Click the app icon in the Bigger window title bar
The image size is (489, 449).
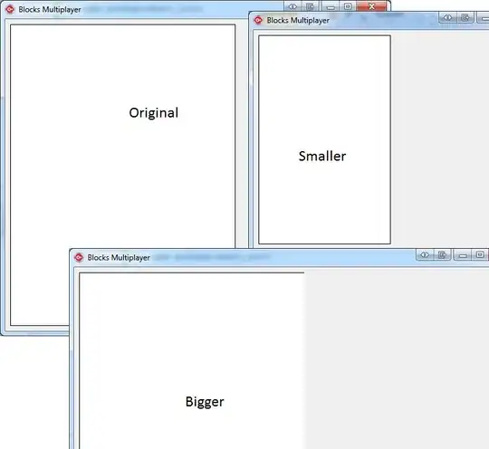click(79, 258)
